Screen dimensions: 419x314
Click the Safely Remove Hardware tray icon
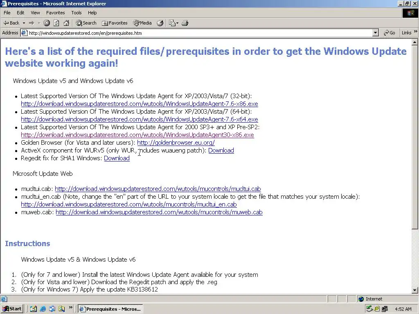[369, 309]
